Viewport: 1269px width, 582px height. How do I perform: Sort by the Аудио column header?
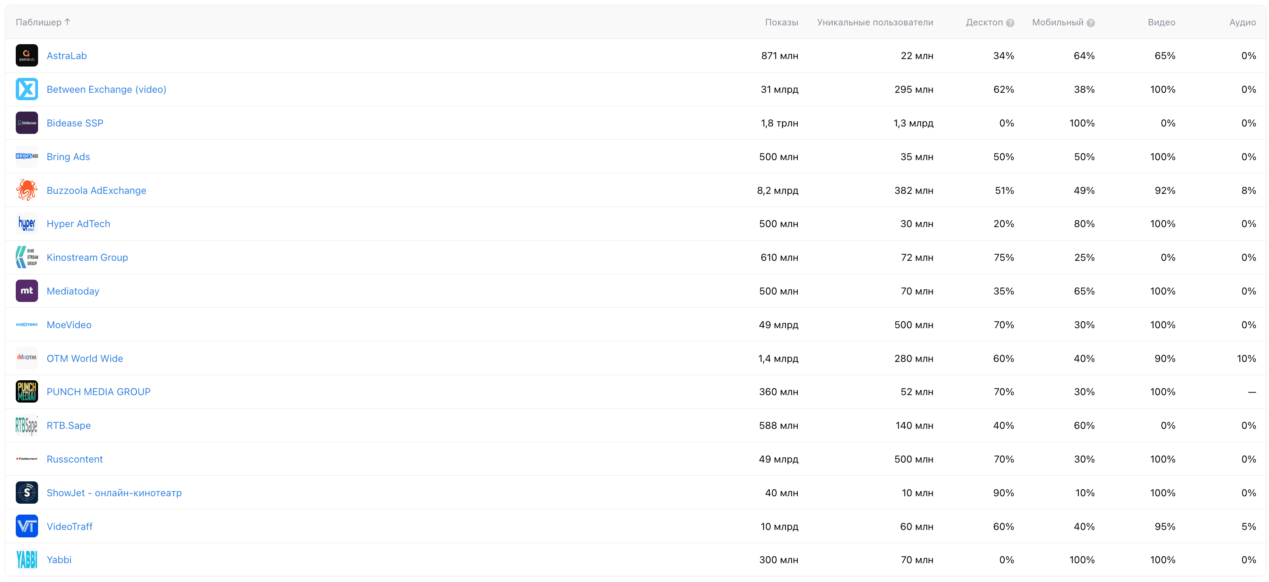[1242, 22]
